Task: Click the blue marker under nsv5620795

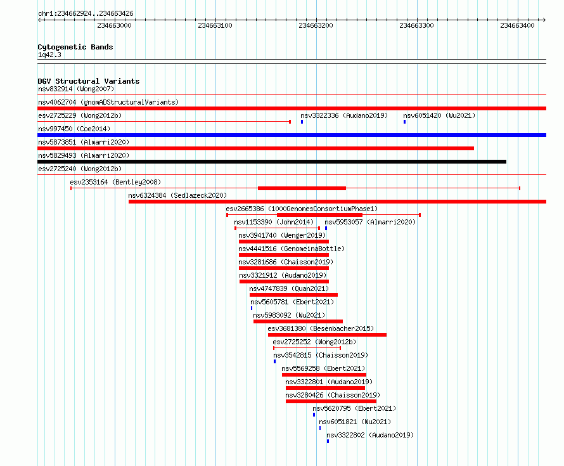Action: (x=314, y=415)
